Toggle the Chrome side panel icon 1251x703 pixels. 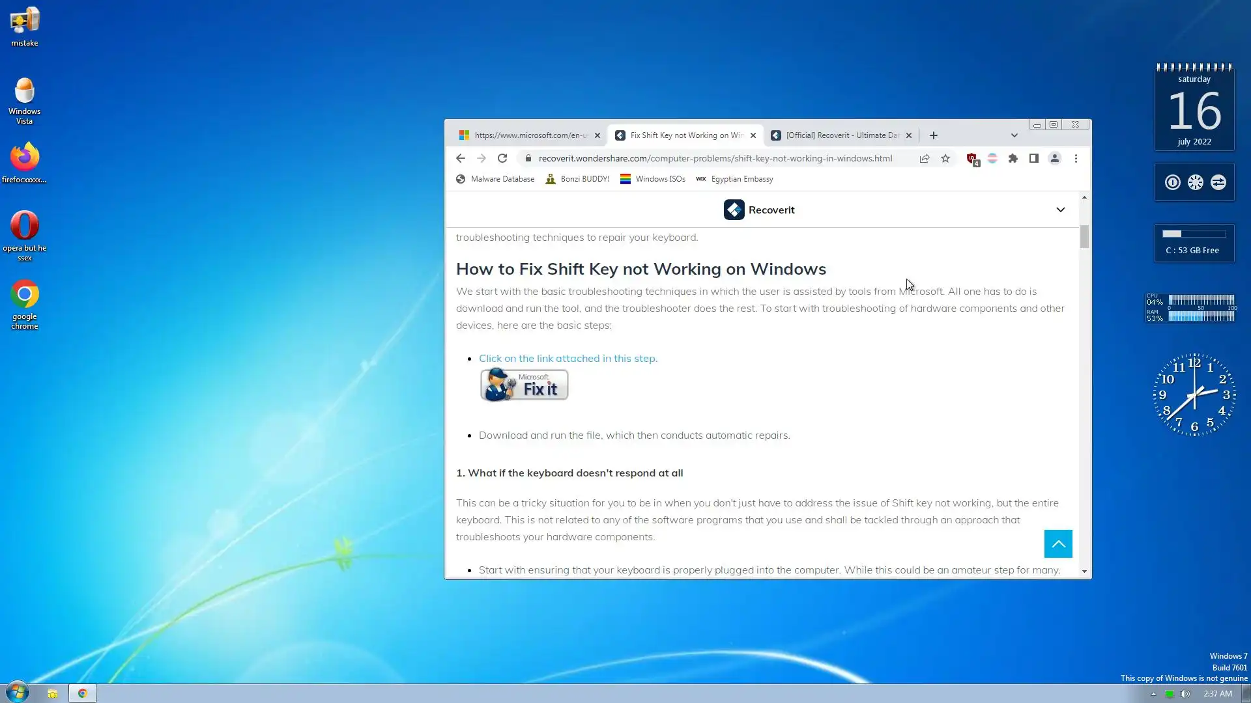pos(1033,158)
